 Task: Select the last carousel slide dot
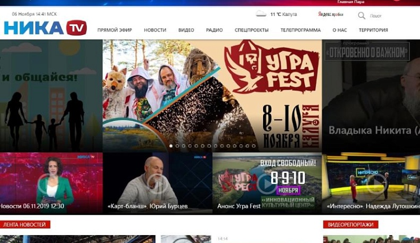[253, 145]
